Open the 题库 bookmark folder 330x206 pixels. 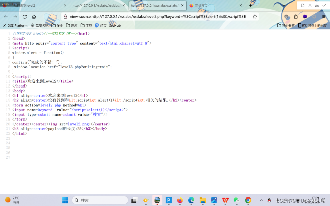pyautogui.click(x=72, y=26)
